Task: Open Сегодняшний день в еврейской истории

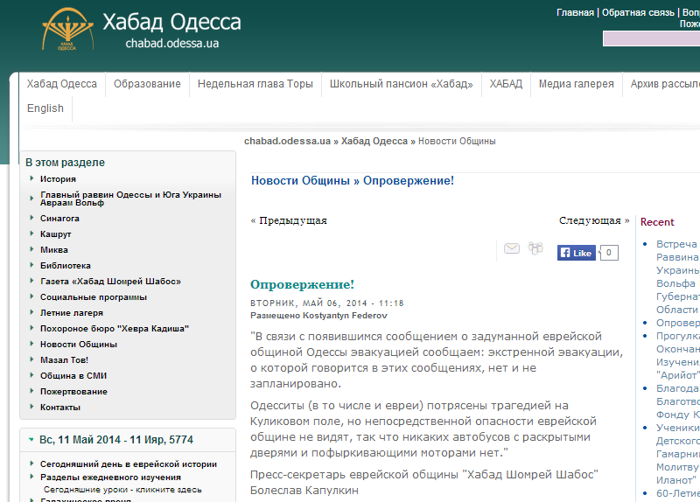Action: coord(129,464)
